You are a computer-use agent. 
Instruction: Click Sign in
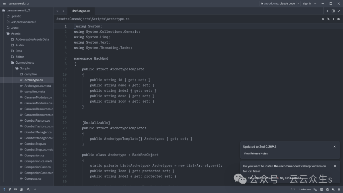click(x=307, y=3)
